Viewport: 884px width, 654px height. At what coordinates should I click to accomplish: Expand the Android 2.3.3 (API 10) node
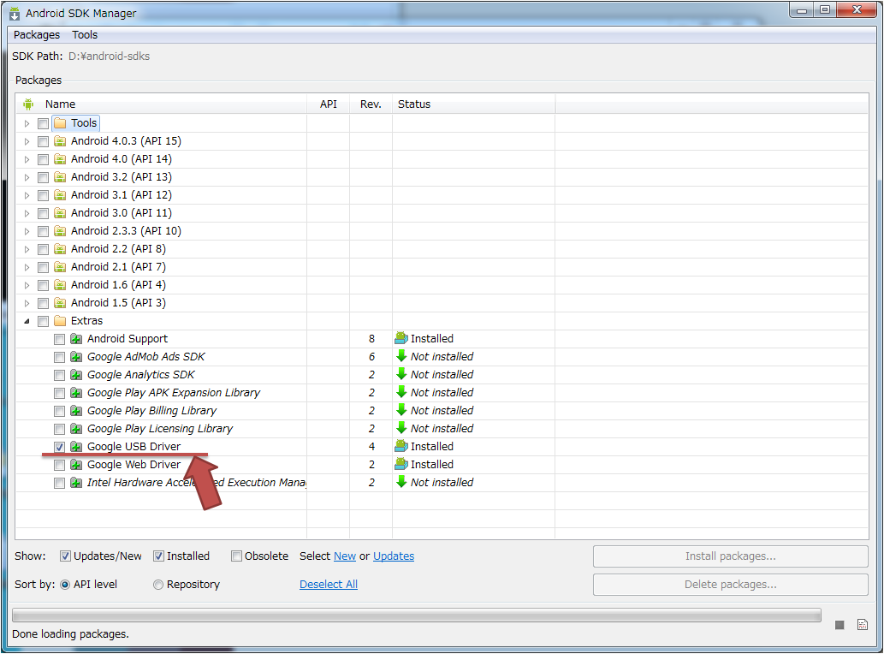(27, 231)
